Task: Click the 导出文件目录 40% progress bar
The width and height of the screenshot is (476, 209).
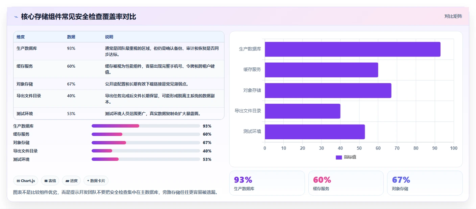Action: click(146, 151)
